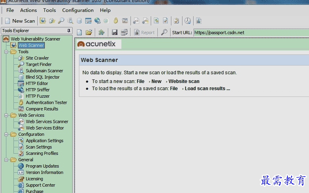309x193 pixels.
Task: Open Web Services Editor toolbar icon
Action: (x=145, y=21)
